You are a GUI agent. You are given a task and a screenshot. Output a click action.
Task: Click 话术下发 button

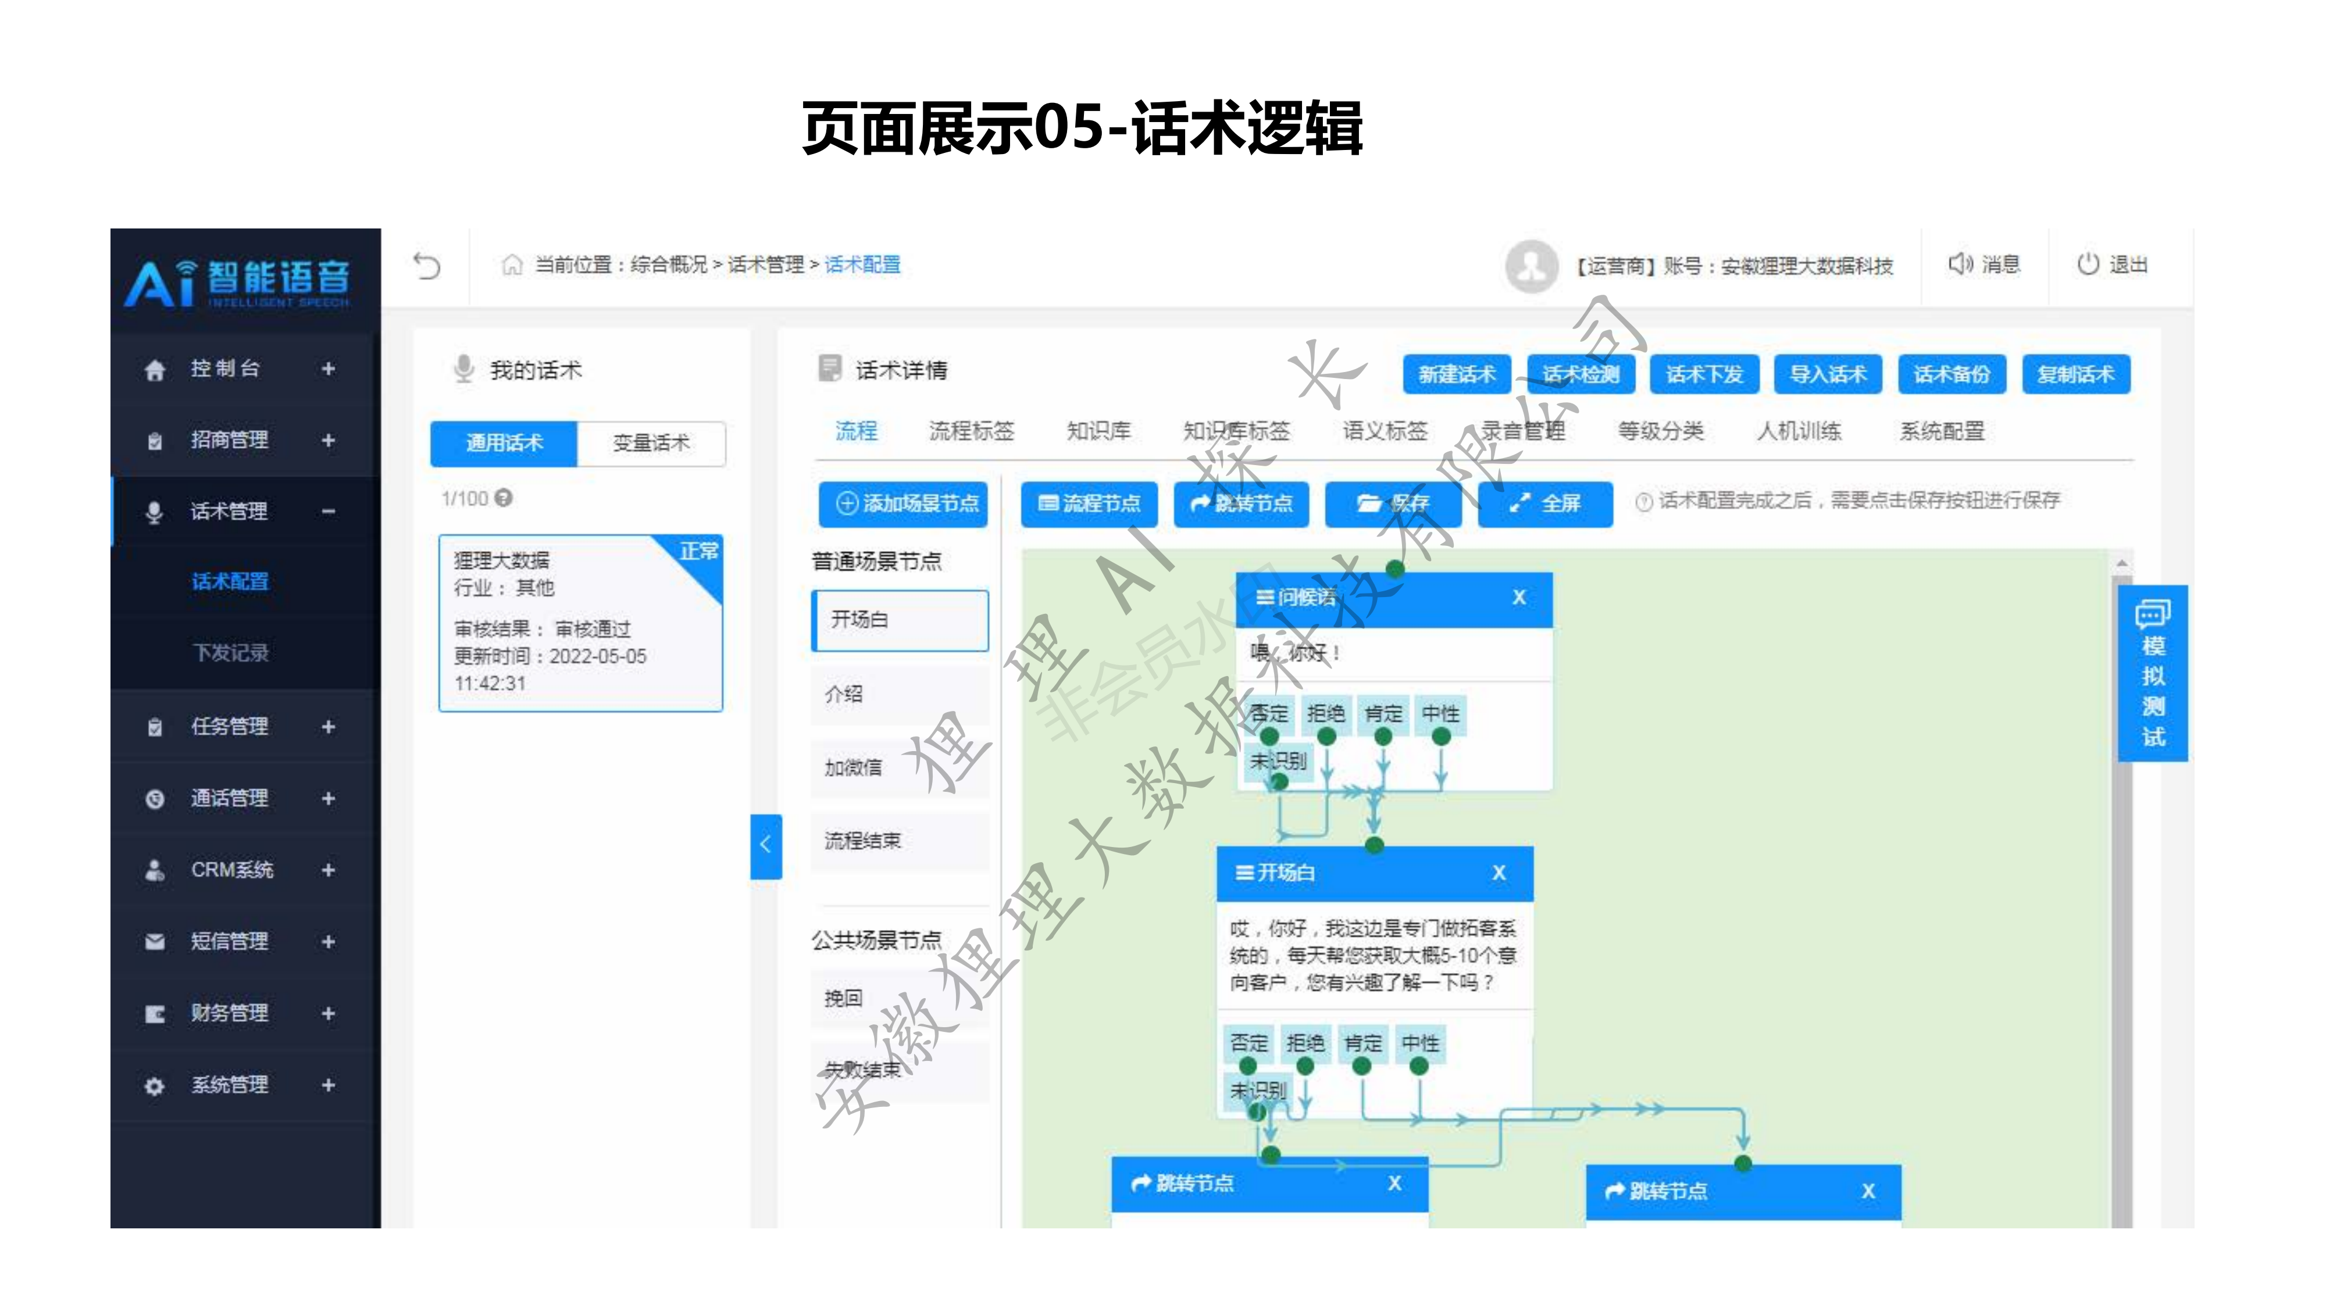1704,374
